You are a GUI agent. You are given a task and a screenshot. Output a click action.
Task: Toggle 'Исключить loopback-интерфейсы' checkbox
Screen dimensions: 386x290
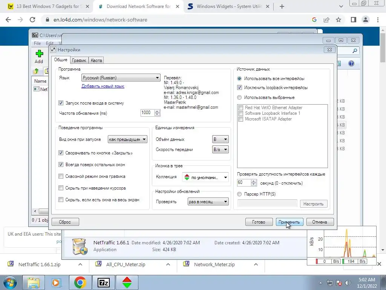239,88
